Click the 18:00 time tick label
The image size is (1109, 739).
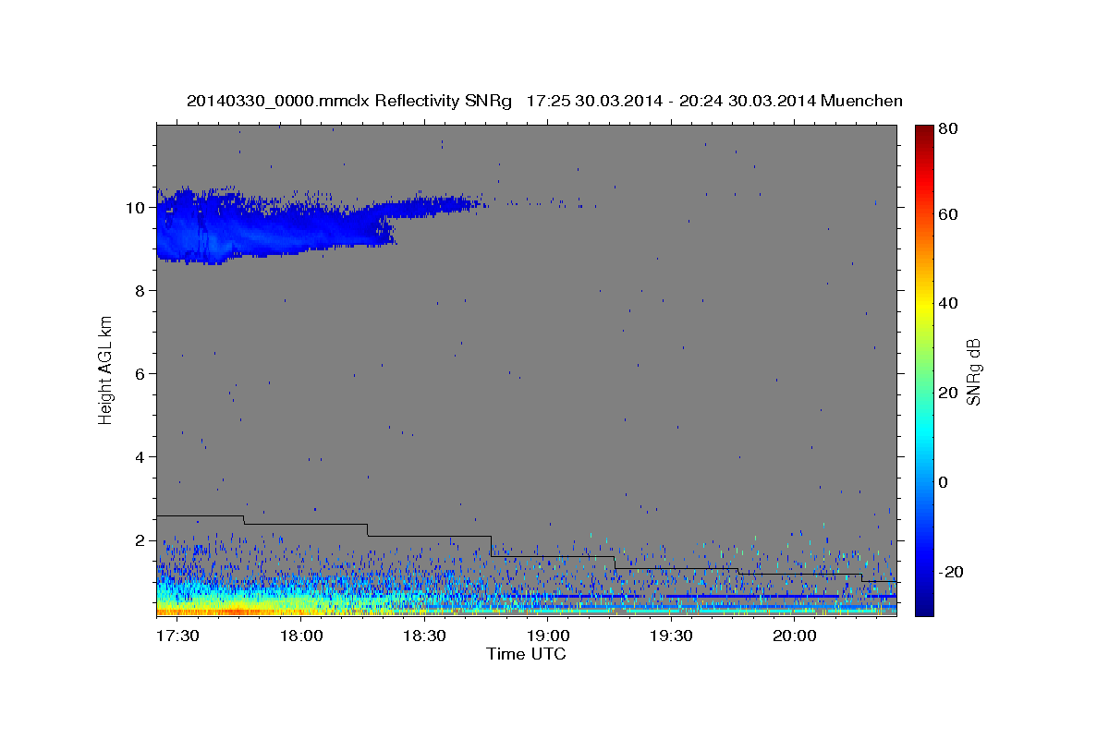coord(300,636)
